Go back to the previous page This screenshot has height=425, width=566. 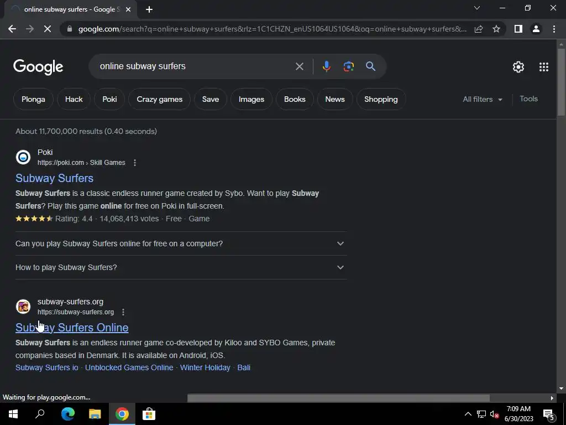click(12, 29)
